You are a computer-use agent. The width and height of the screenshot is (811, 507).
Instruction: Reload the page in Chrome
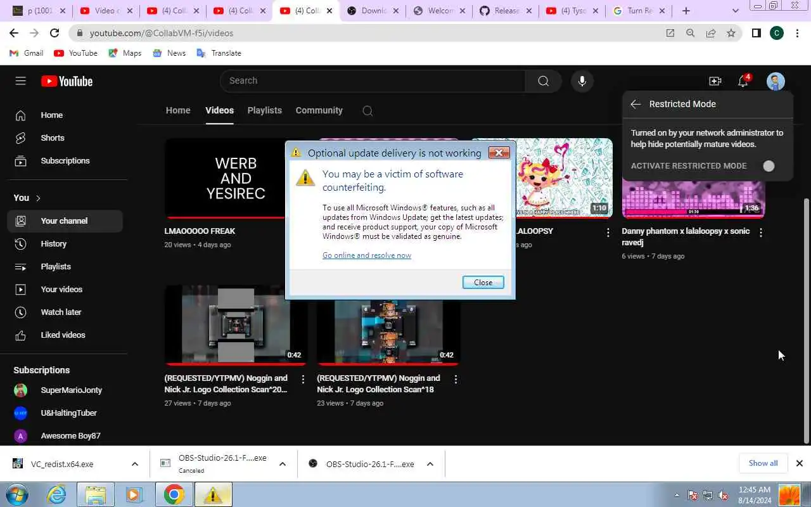(54, 33)
